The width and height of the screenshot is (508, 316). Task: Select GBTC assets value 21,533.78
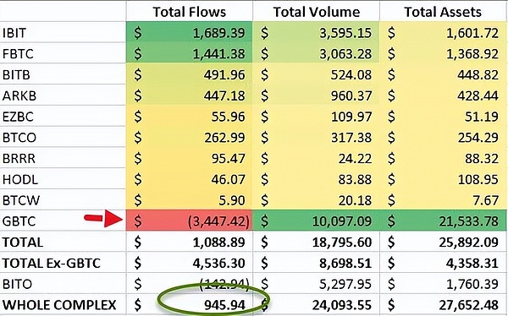(x=469, y=221)
